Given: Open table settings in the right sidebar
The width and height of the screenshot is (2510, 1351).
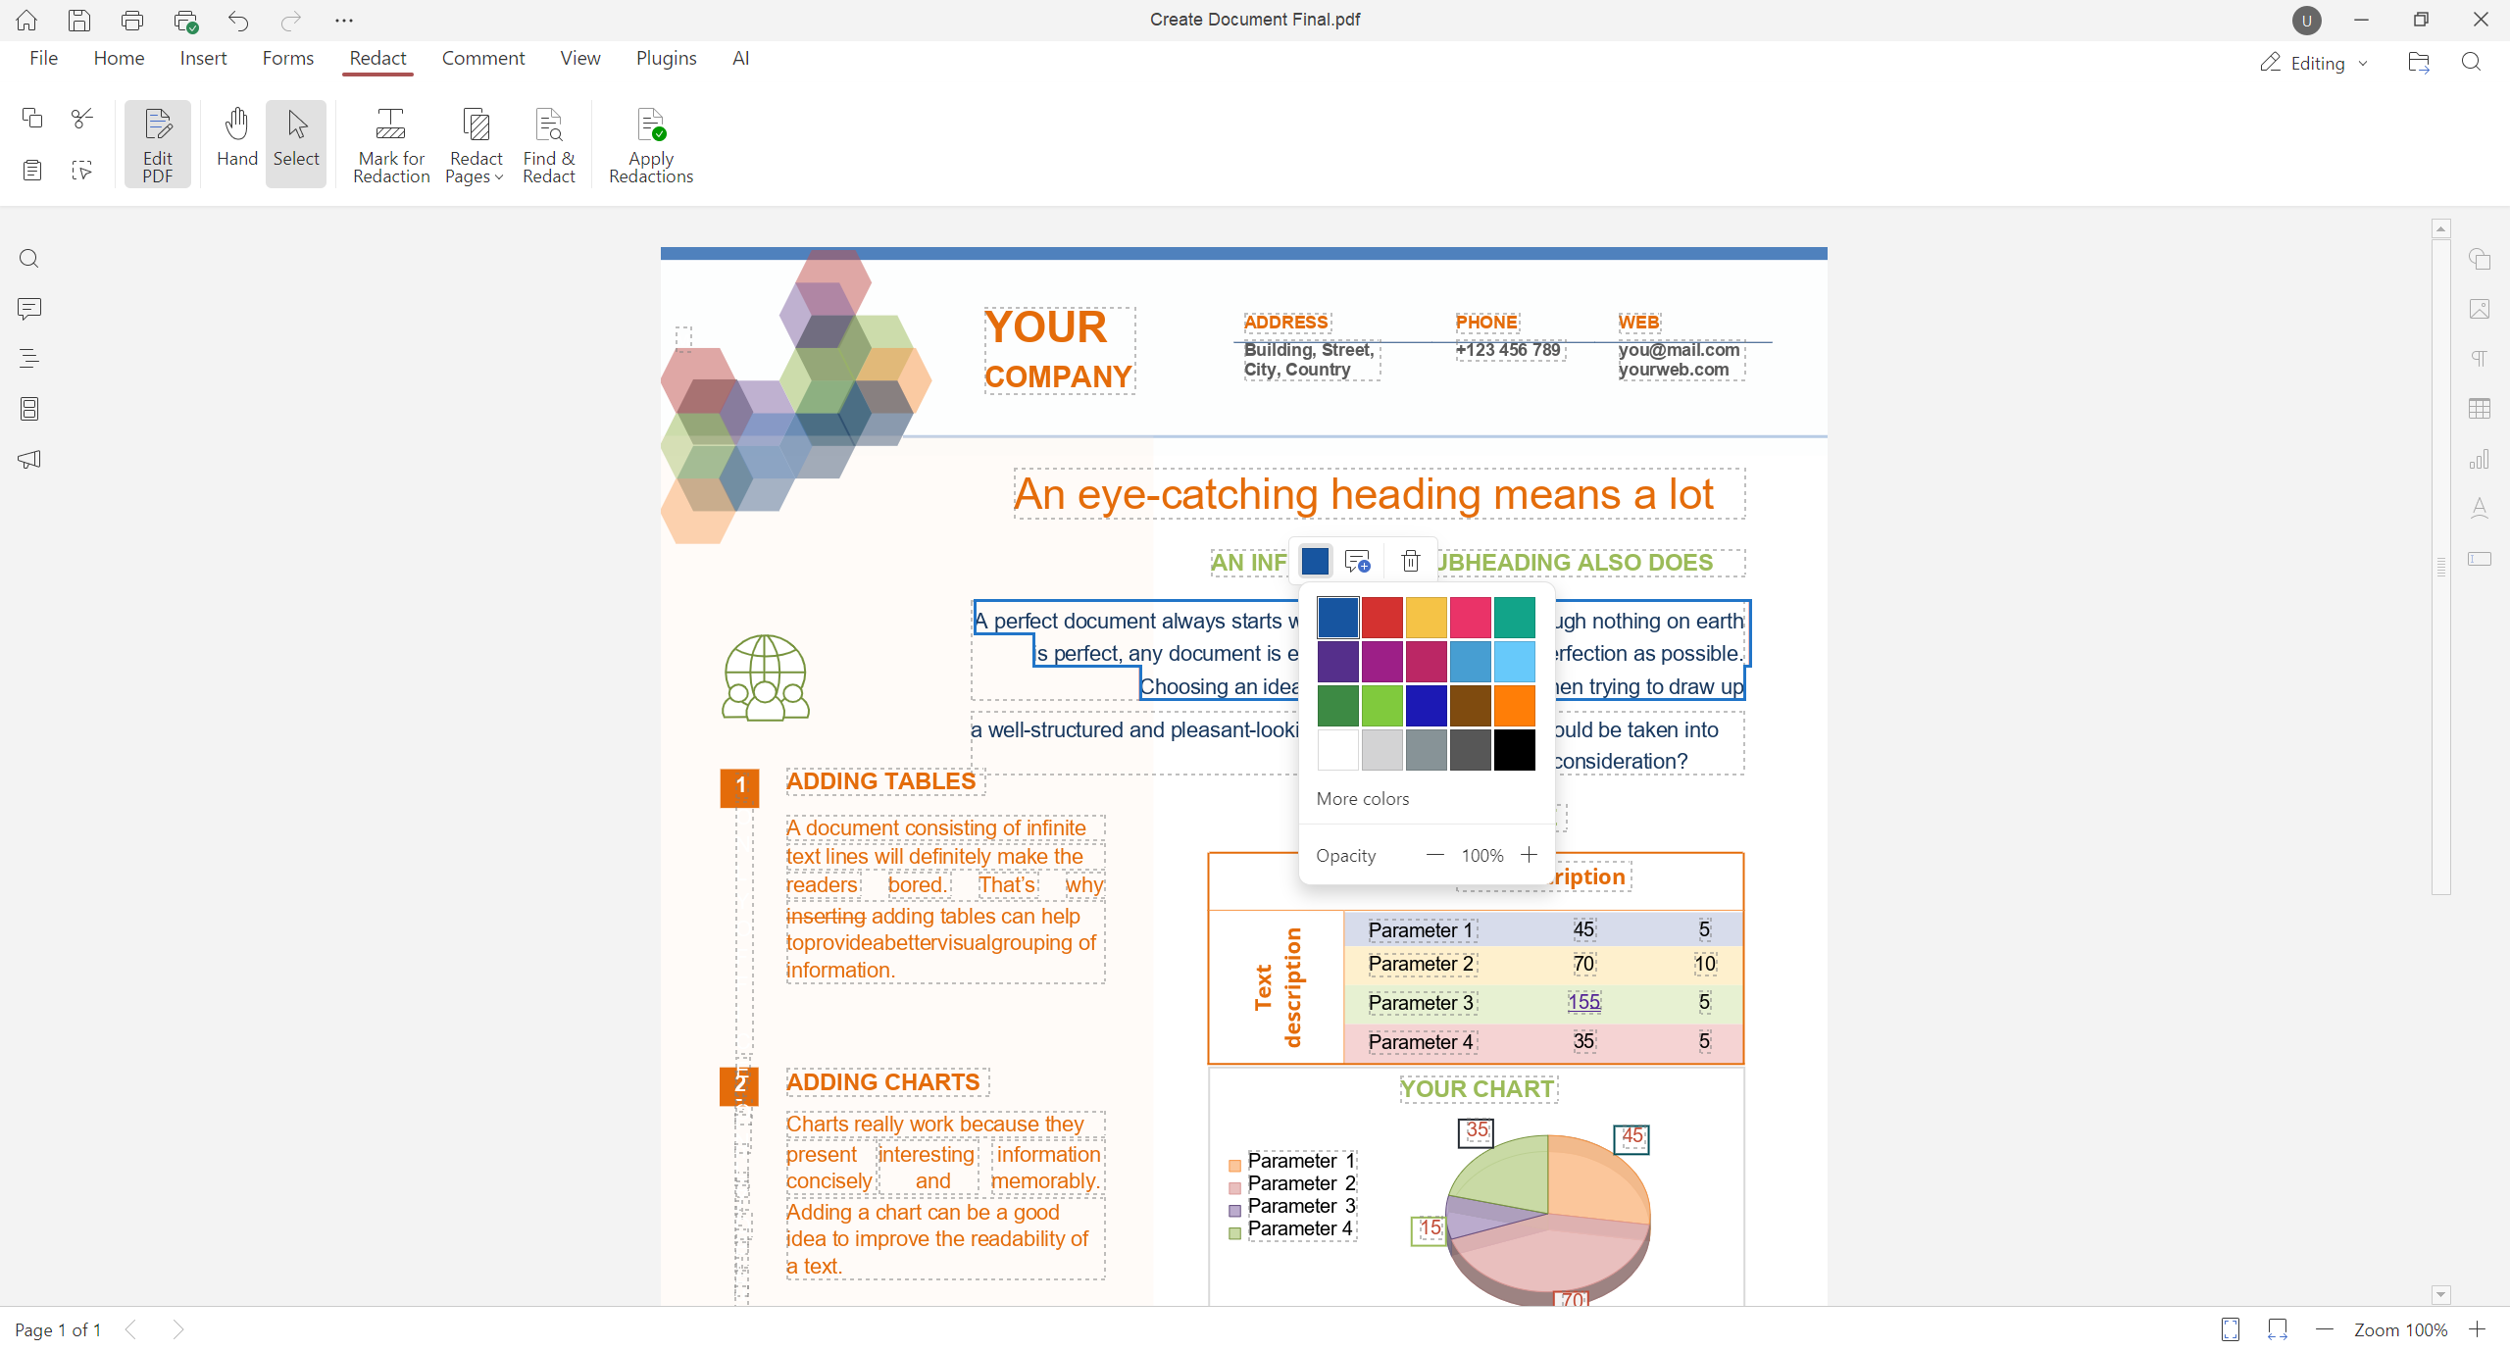Looking at the screenshot, I should pos(2480,409).
